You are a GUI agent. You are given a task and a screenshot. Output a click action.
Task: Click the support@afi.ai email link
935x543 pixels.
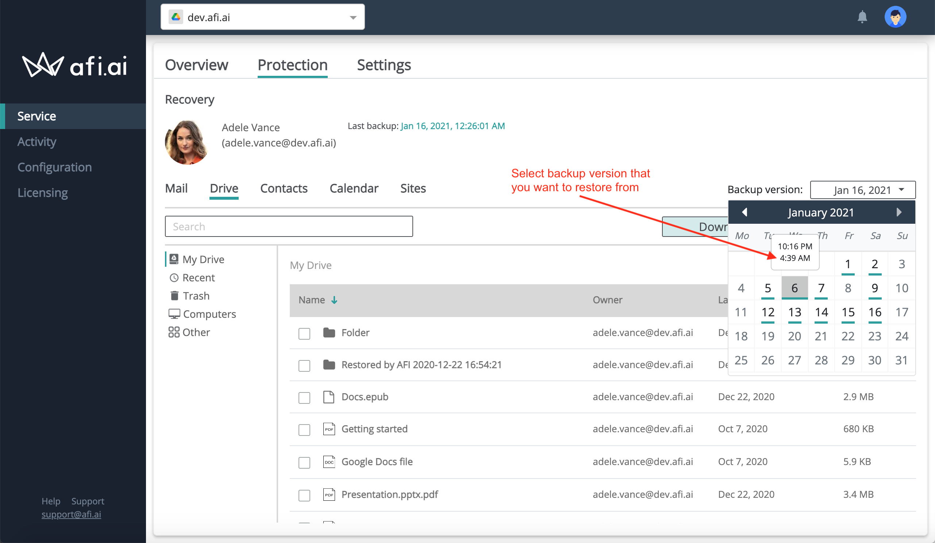pos(71,514)
